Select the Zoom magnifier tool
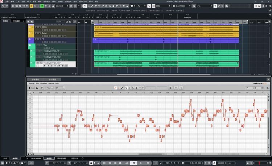The width and height of the screenshot is (272, 166). pyautogui.click(x=110, y=6)
